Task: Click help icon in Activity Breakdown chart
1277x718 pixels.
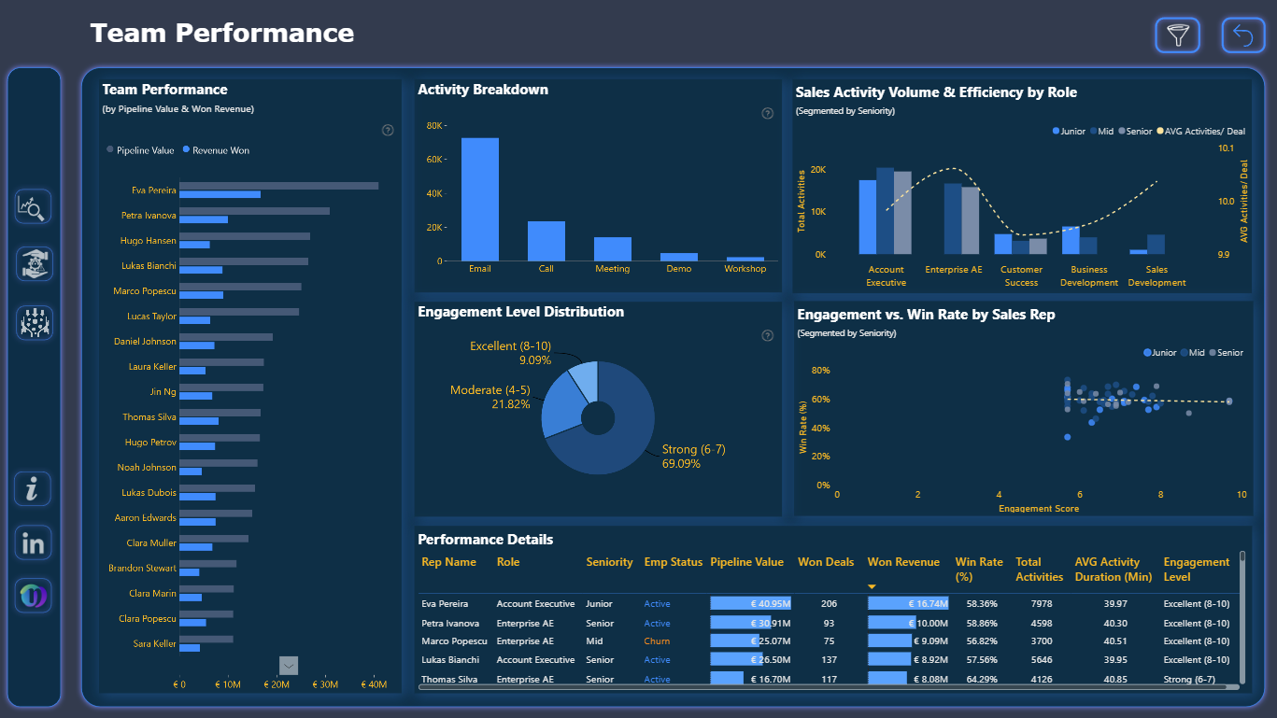Action: tap(768, 114)
